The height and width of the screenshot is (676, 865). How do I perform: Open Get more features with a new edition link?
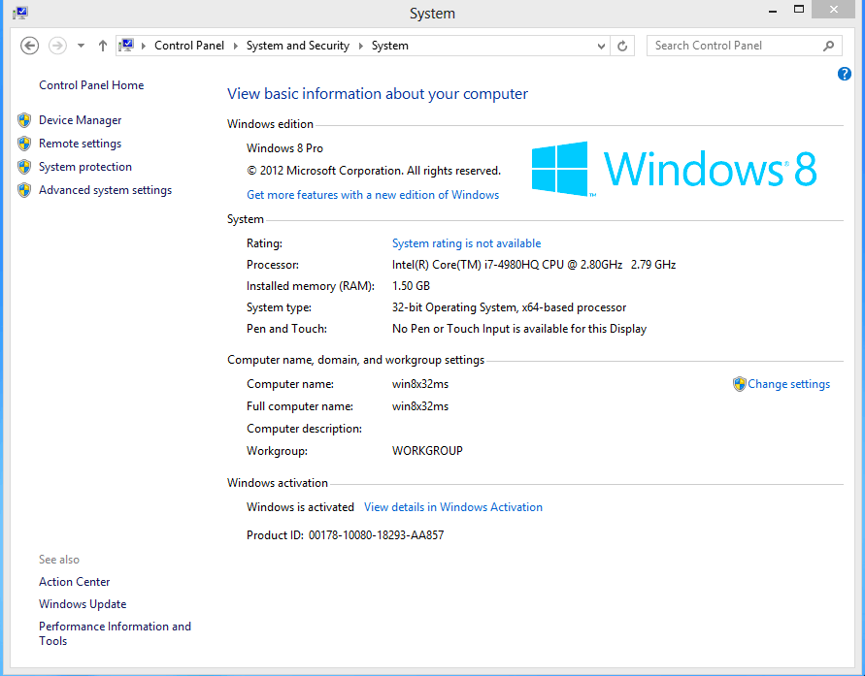pos(373,195)
